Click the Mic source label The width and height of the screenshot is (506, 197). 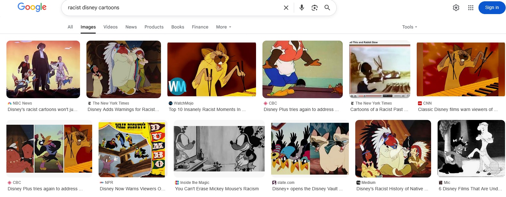(x=447, y=183)
